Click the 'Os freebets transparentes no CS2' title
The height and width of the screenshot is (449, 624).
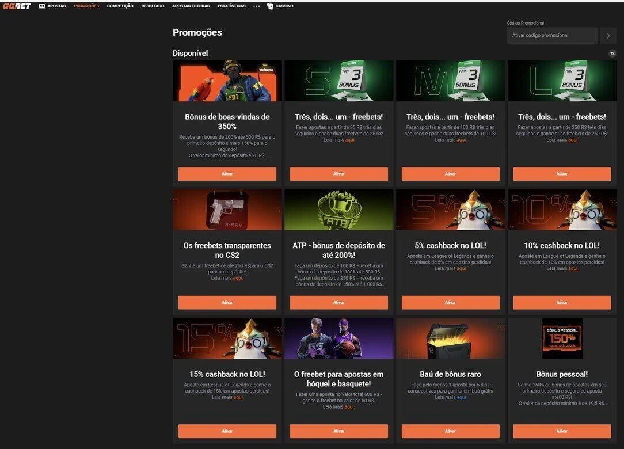pos(227,250)
